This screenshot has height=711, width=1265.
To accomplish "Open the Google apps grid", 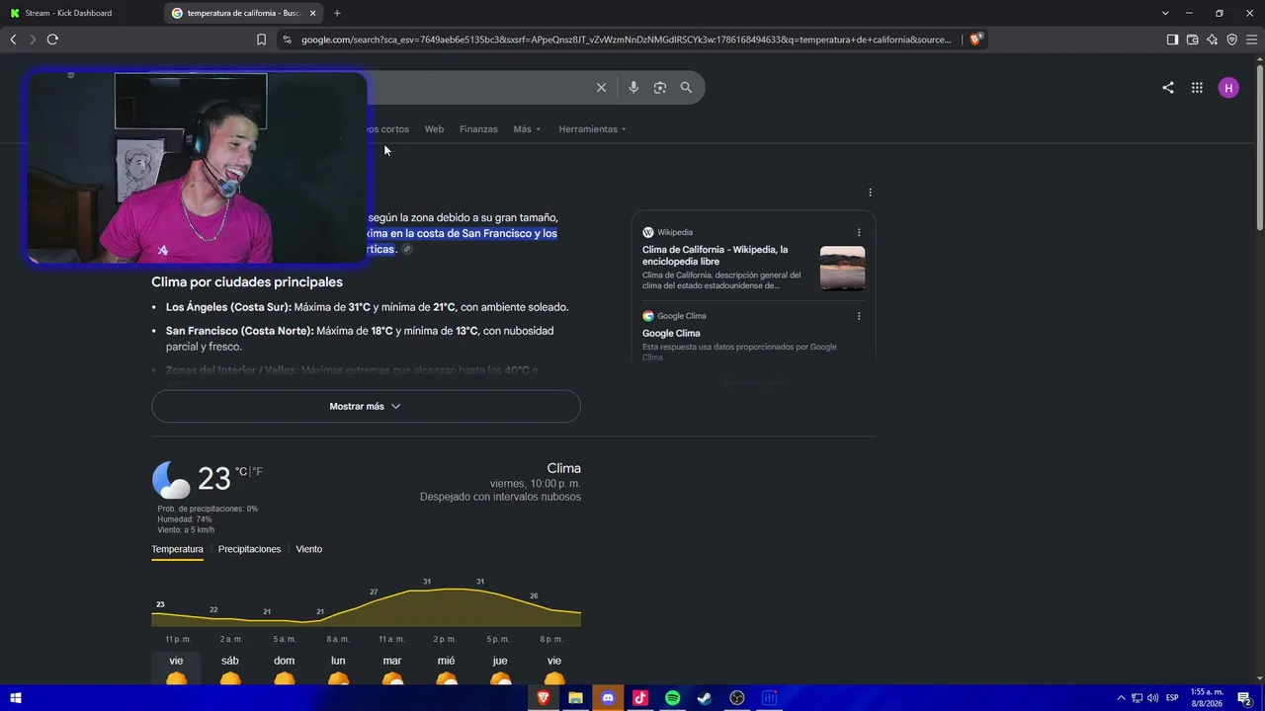I will [1197, 88].
